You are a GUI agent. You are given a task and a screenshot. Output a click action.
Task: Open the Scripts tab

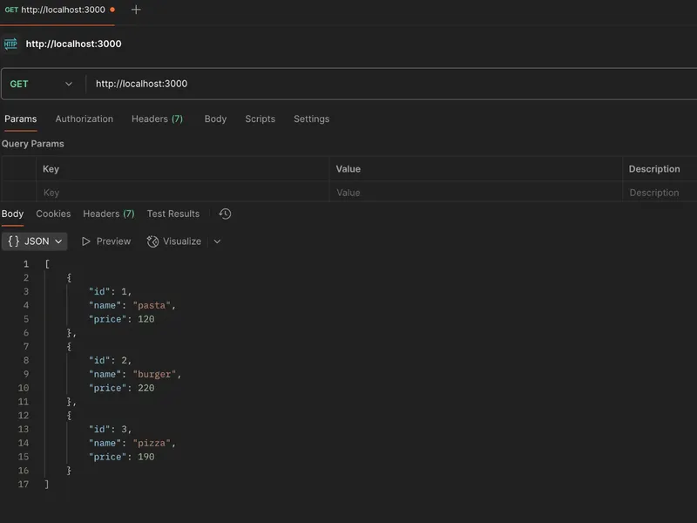point(260,119)
